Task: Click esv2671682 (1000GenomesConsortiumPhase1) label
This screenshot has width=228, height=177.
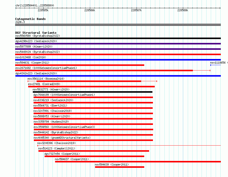Action: 46,68
